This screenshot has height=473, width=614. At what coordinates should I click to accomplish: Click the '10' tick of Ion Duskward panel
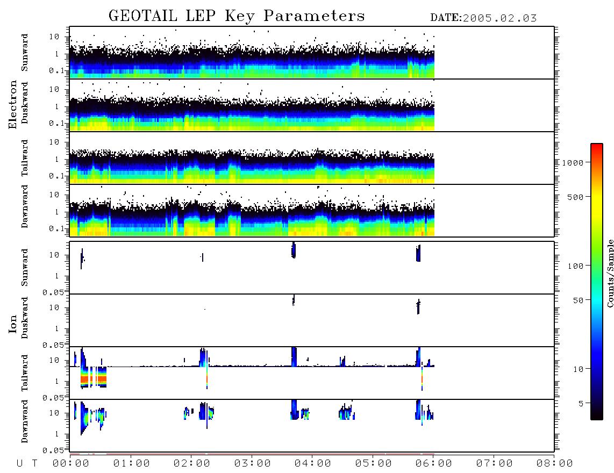pyautogui.click(x=54, y=308)
